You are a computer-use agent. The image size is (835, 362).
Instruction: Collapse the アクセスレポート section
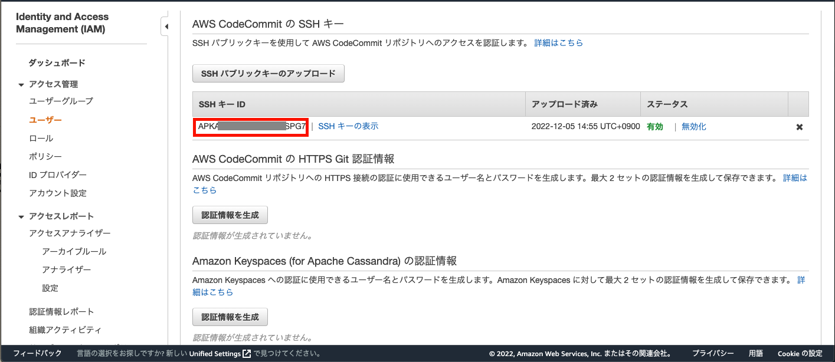pyautogui.click(x=22, y=216)
